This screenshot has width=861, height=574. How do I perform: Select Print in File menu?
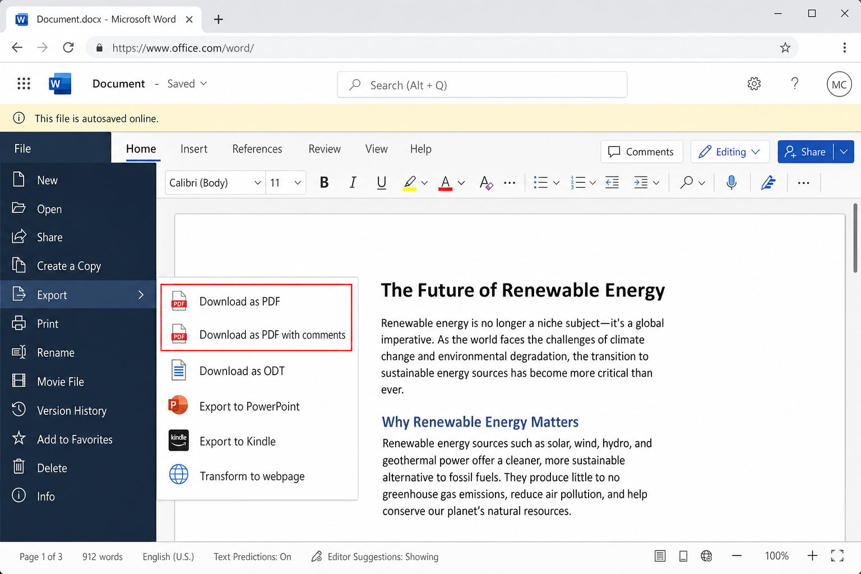tap(78, 324)
